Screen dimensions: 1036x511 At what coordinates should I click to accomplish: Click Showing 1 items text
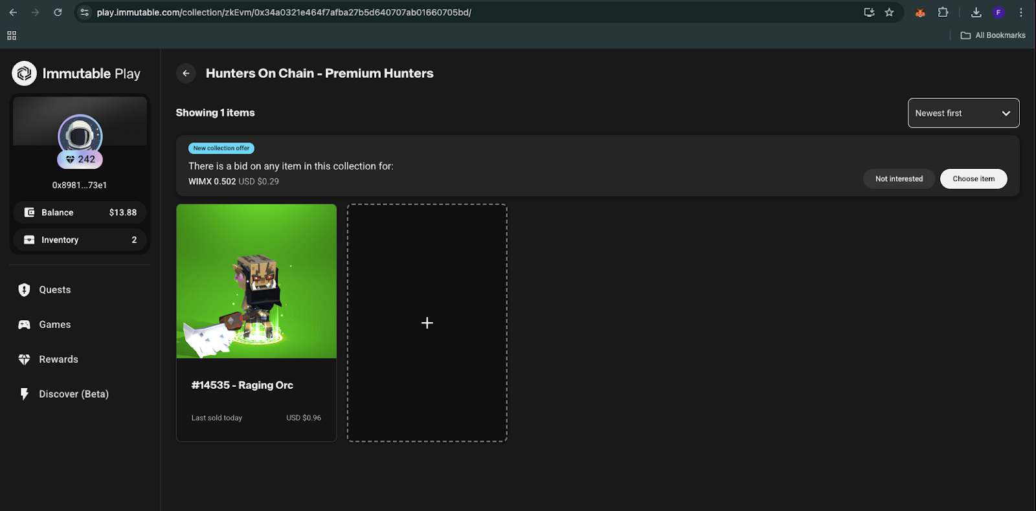coord(216,113)
